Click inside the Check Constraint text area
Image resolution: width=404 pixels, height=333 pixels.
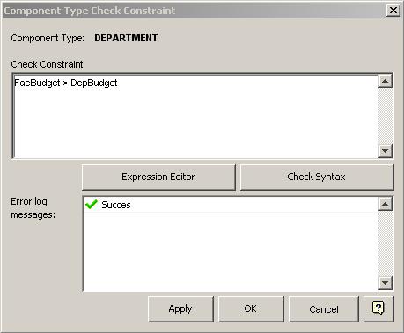[196, 116]
